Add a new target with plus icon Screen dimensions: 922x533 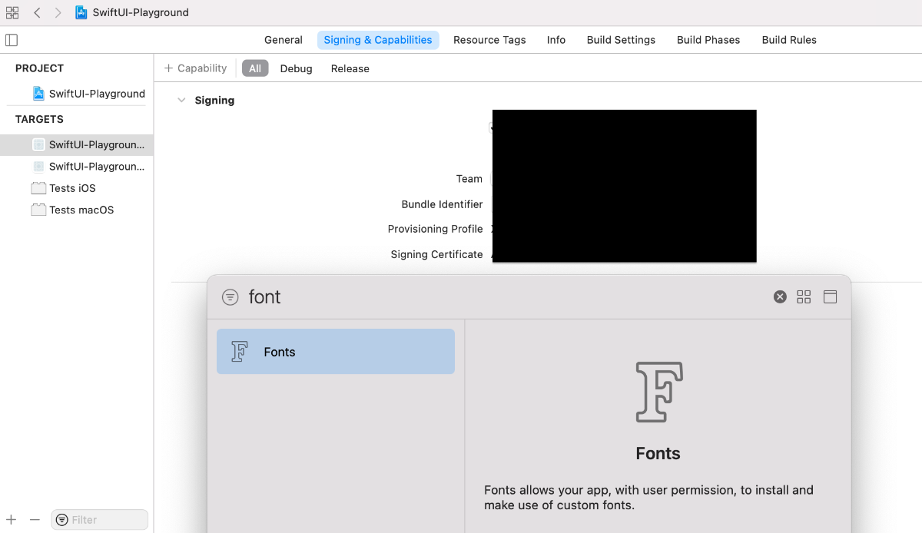[12, 520]
